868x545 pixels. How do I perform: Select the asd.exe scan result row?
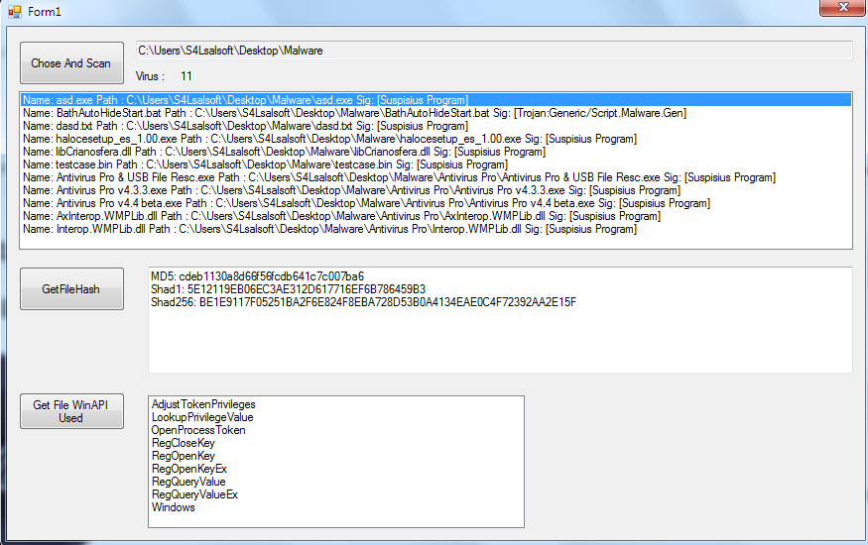pos(436,100)
